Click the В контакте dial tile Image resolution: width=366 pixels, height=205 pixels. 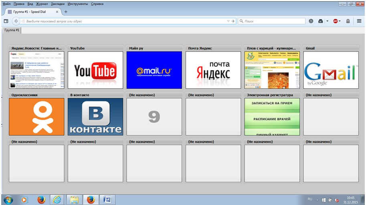click(95, 117)
